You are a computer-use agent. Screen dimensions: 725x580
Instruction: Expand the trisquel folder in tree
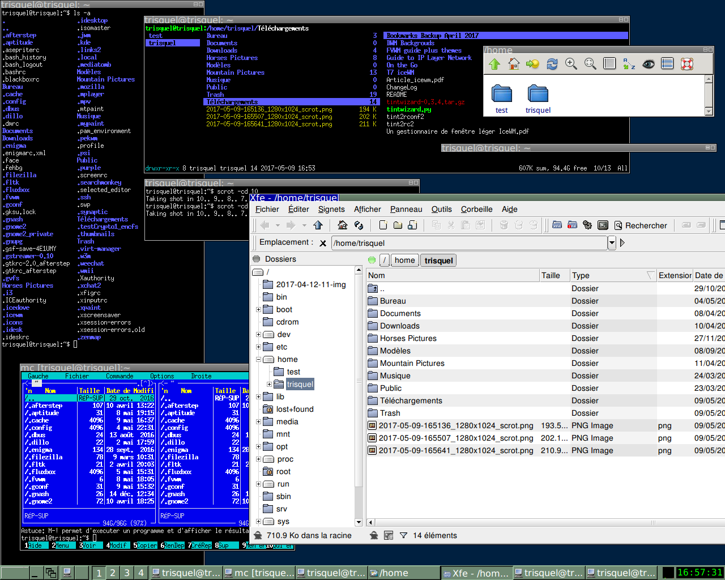click(x=269, y=385)
